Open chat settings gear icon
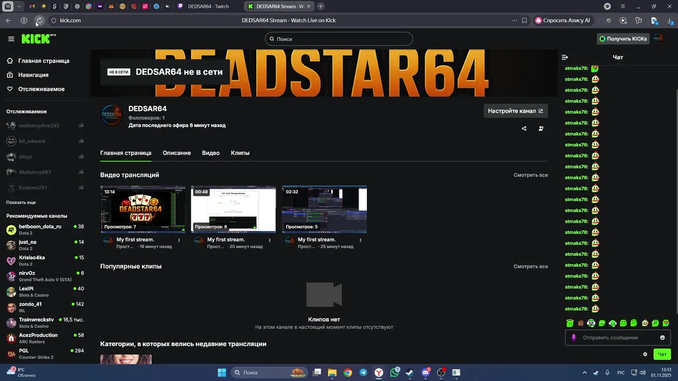The height and width of the screenshot is (381, 678). pyautogui.click(x=645, y=355)
